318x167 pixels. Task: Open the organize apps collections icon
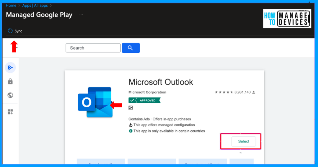[10, 112]
